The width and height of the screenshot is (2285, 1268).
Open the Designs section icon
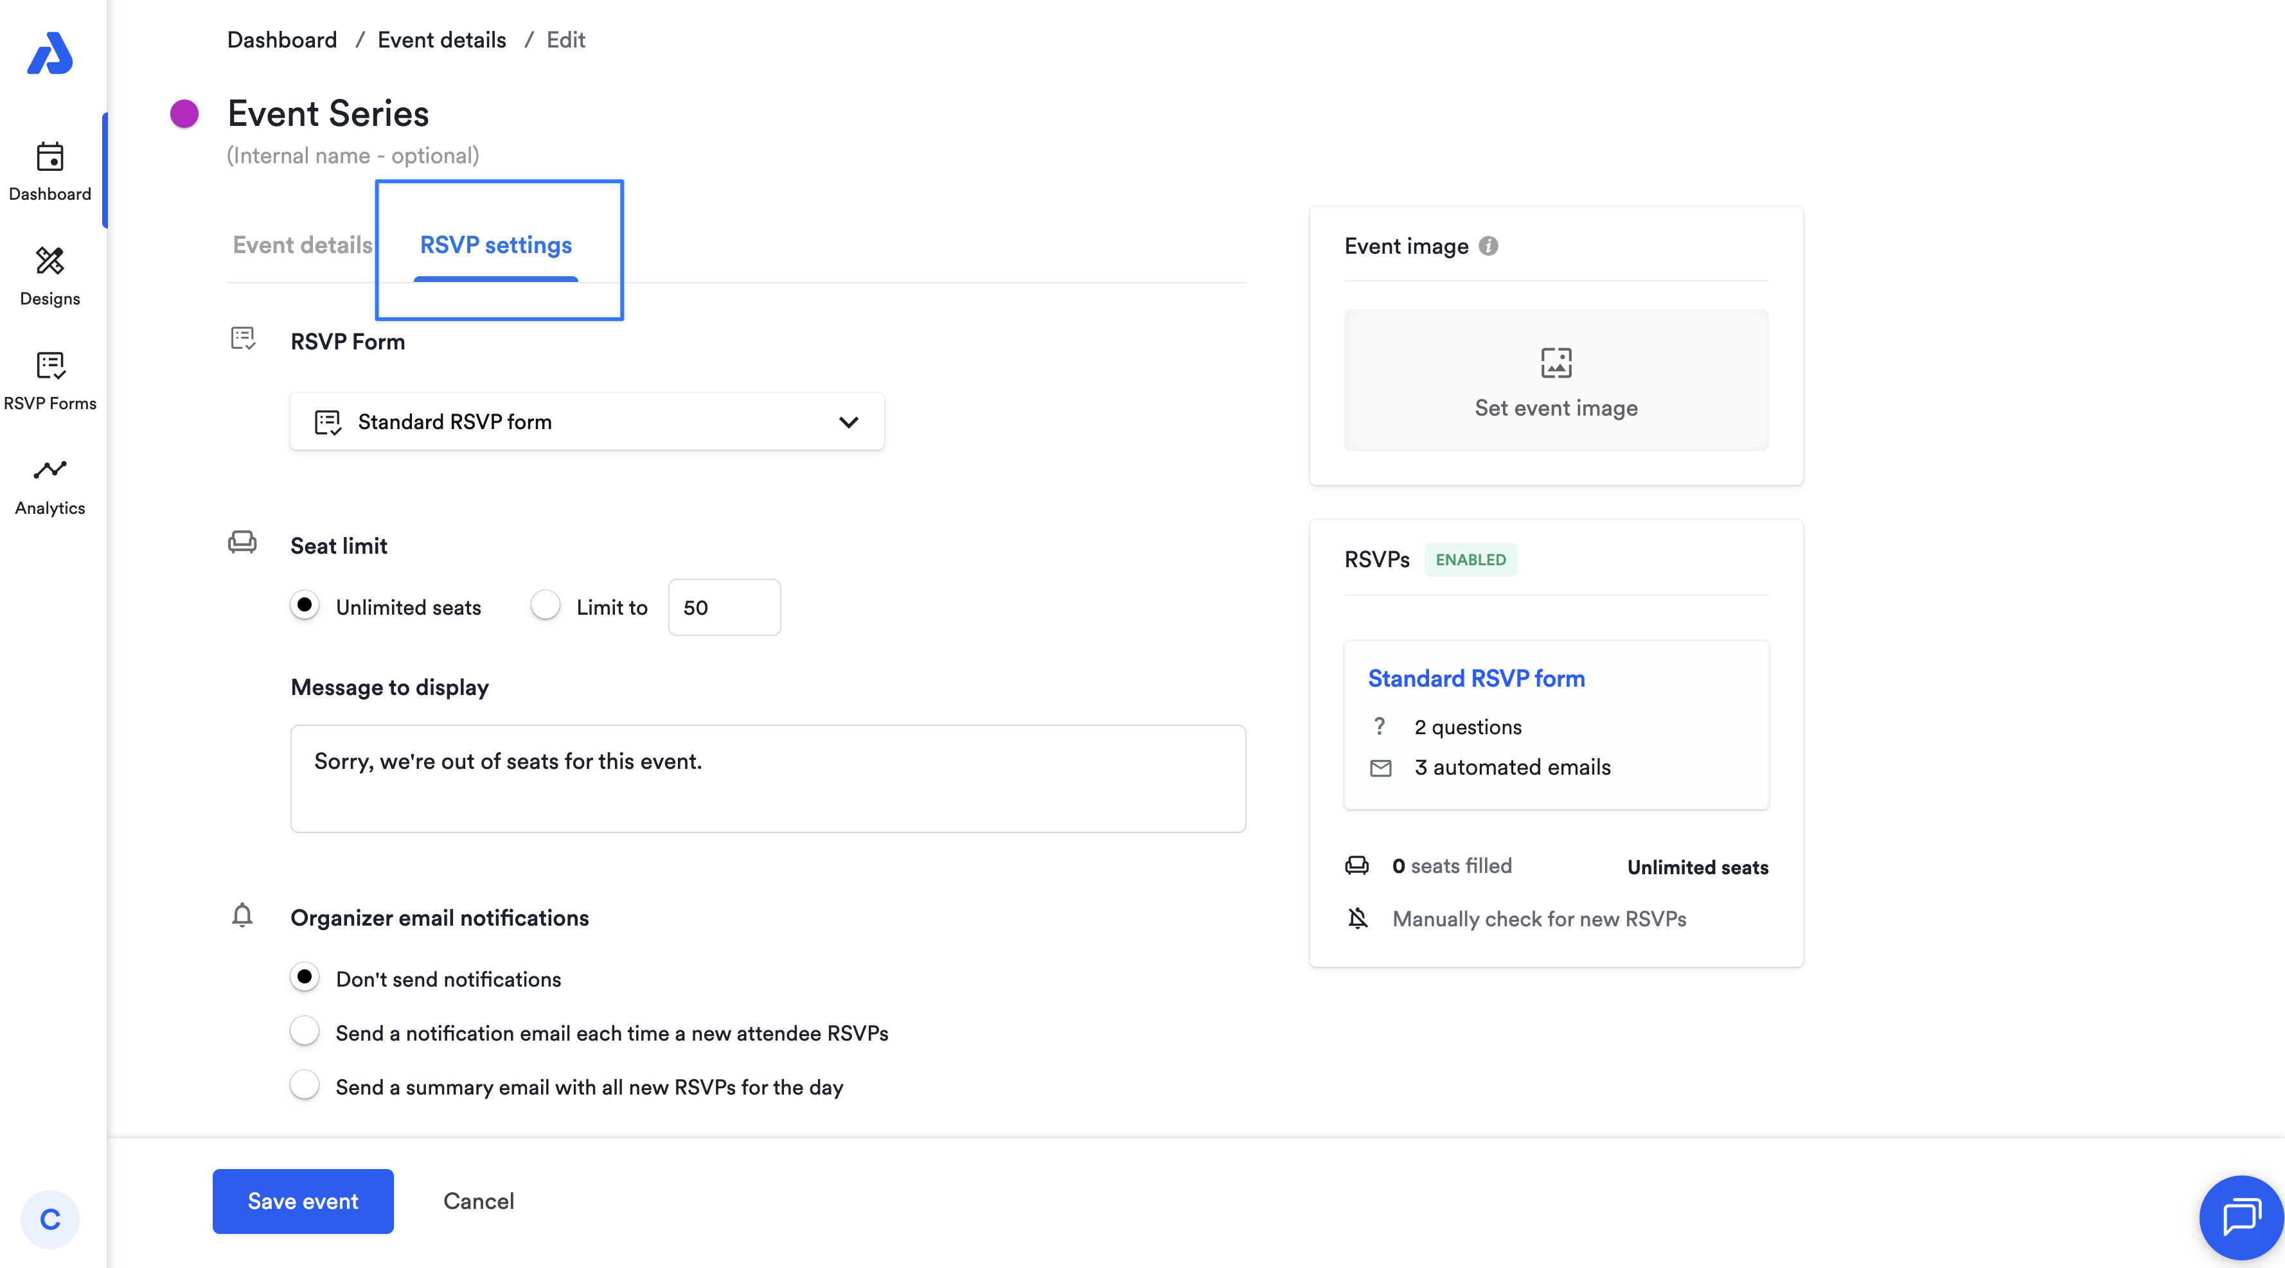pos(49,261)
